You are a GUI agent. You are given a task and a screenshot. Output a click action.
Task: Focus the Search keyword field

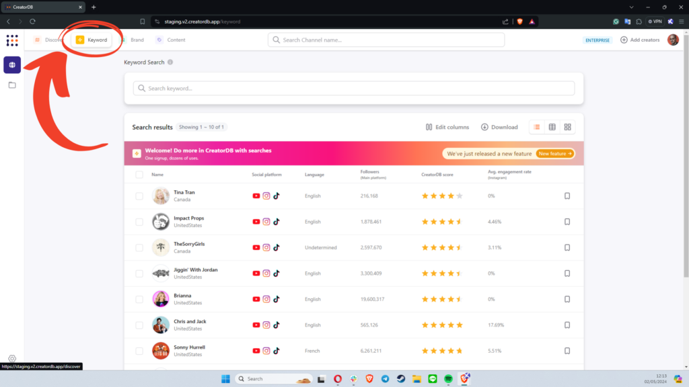(354, 88)
